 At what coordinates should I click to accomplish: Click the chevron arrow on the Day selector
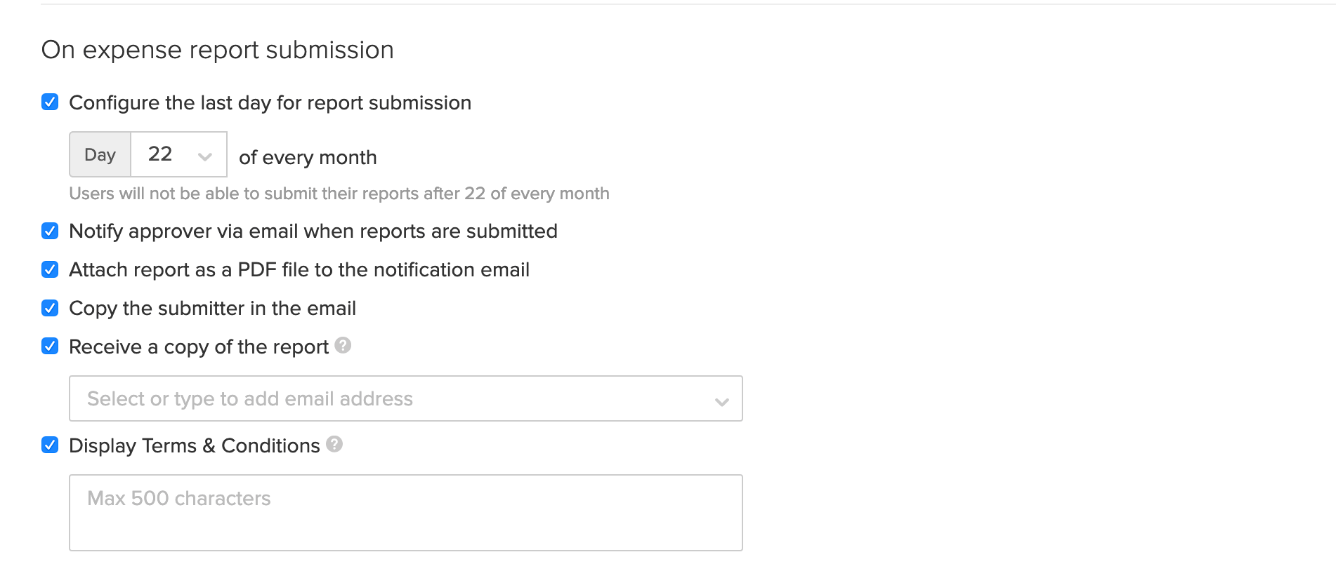[x=204, y=155]
